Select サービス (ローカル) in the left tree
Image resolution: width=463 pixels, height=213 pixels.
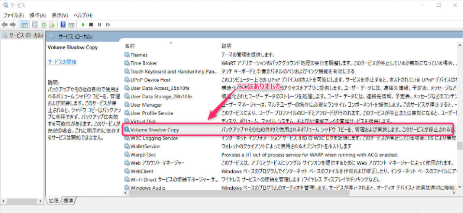pos(22,35)
